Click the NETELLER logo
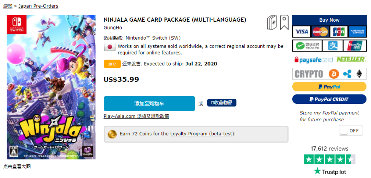The image size is (371, 178). (x=351, y=59)
